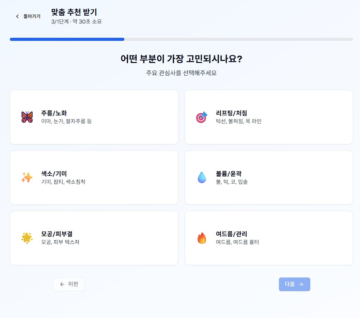This screenshot has width=360, height=318.
Task: Pick the 모공/피부결 option card
Action: [94, 238]
